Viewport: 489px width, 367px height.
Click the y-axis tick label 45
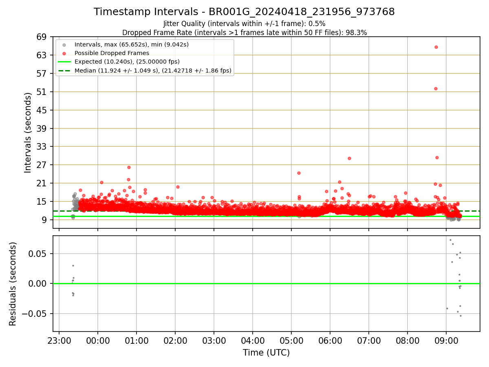coord(42,111)
